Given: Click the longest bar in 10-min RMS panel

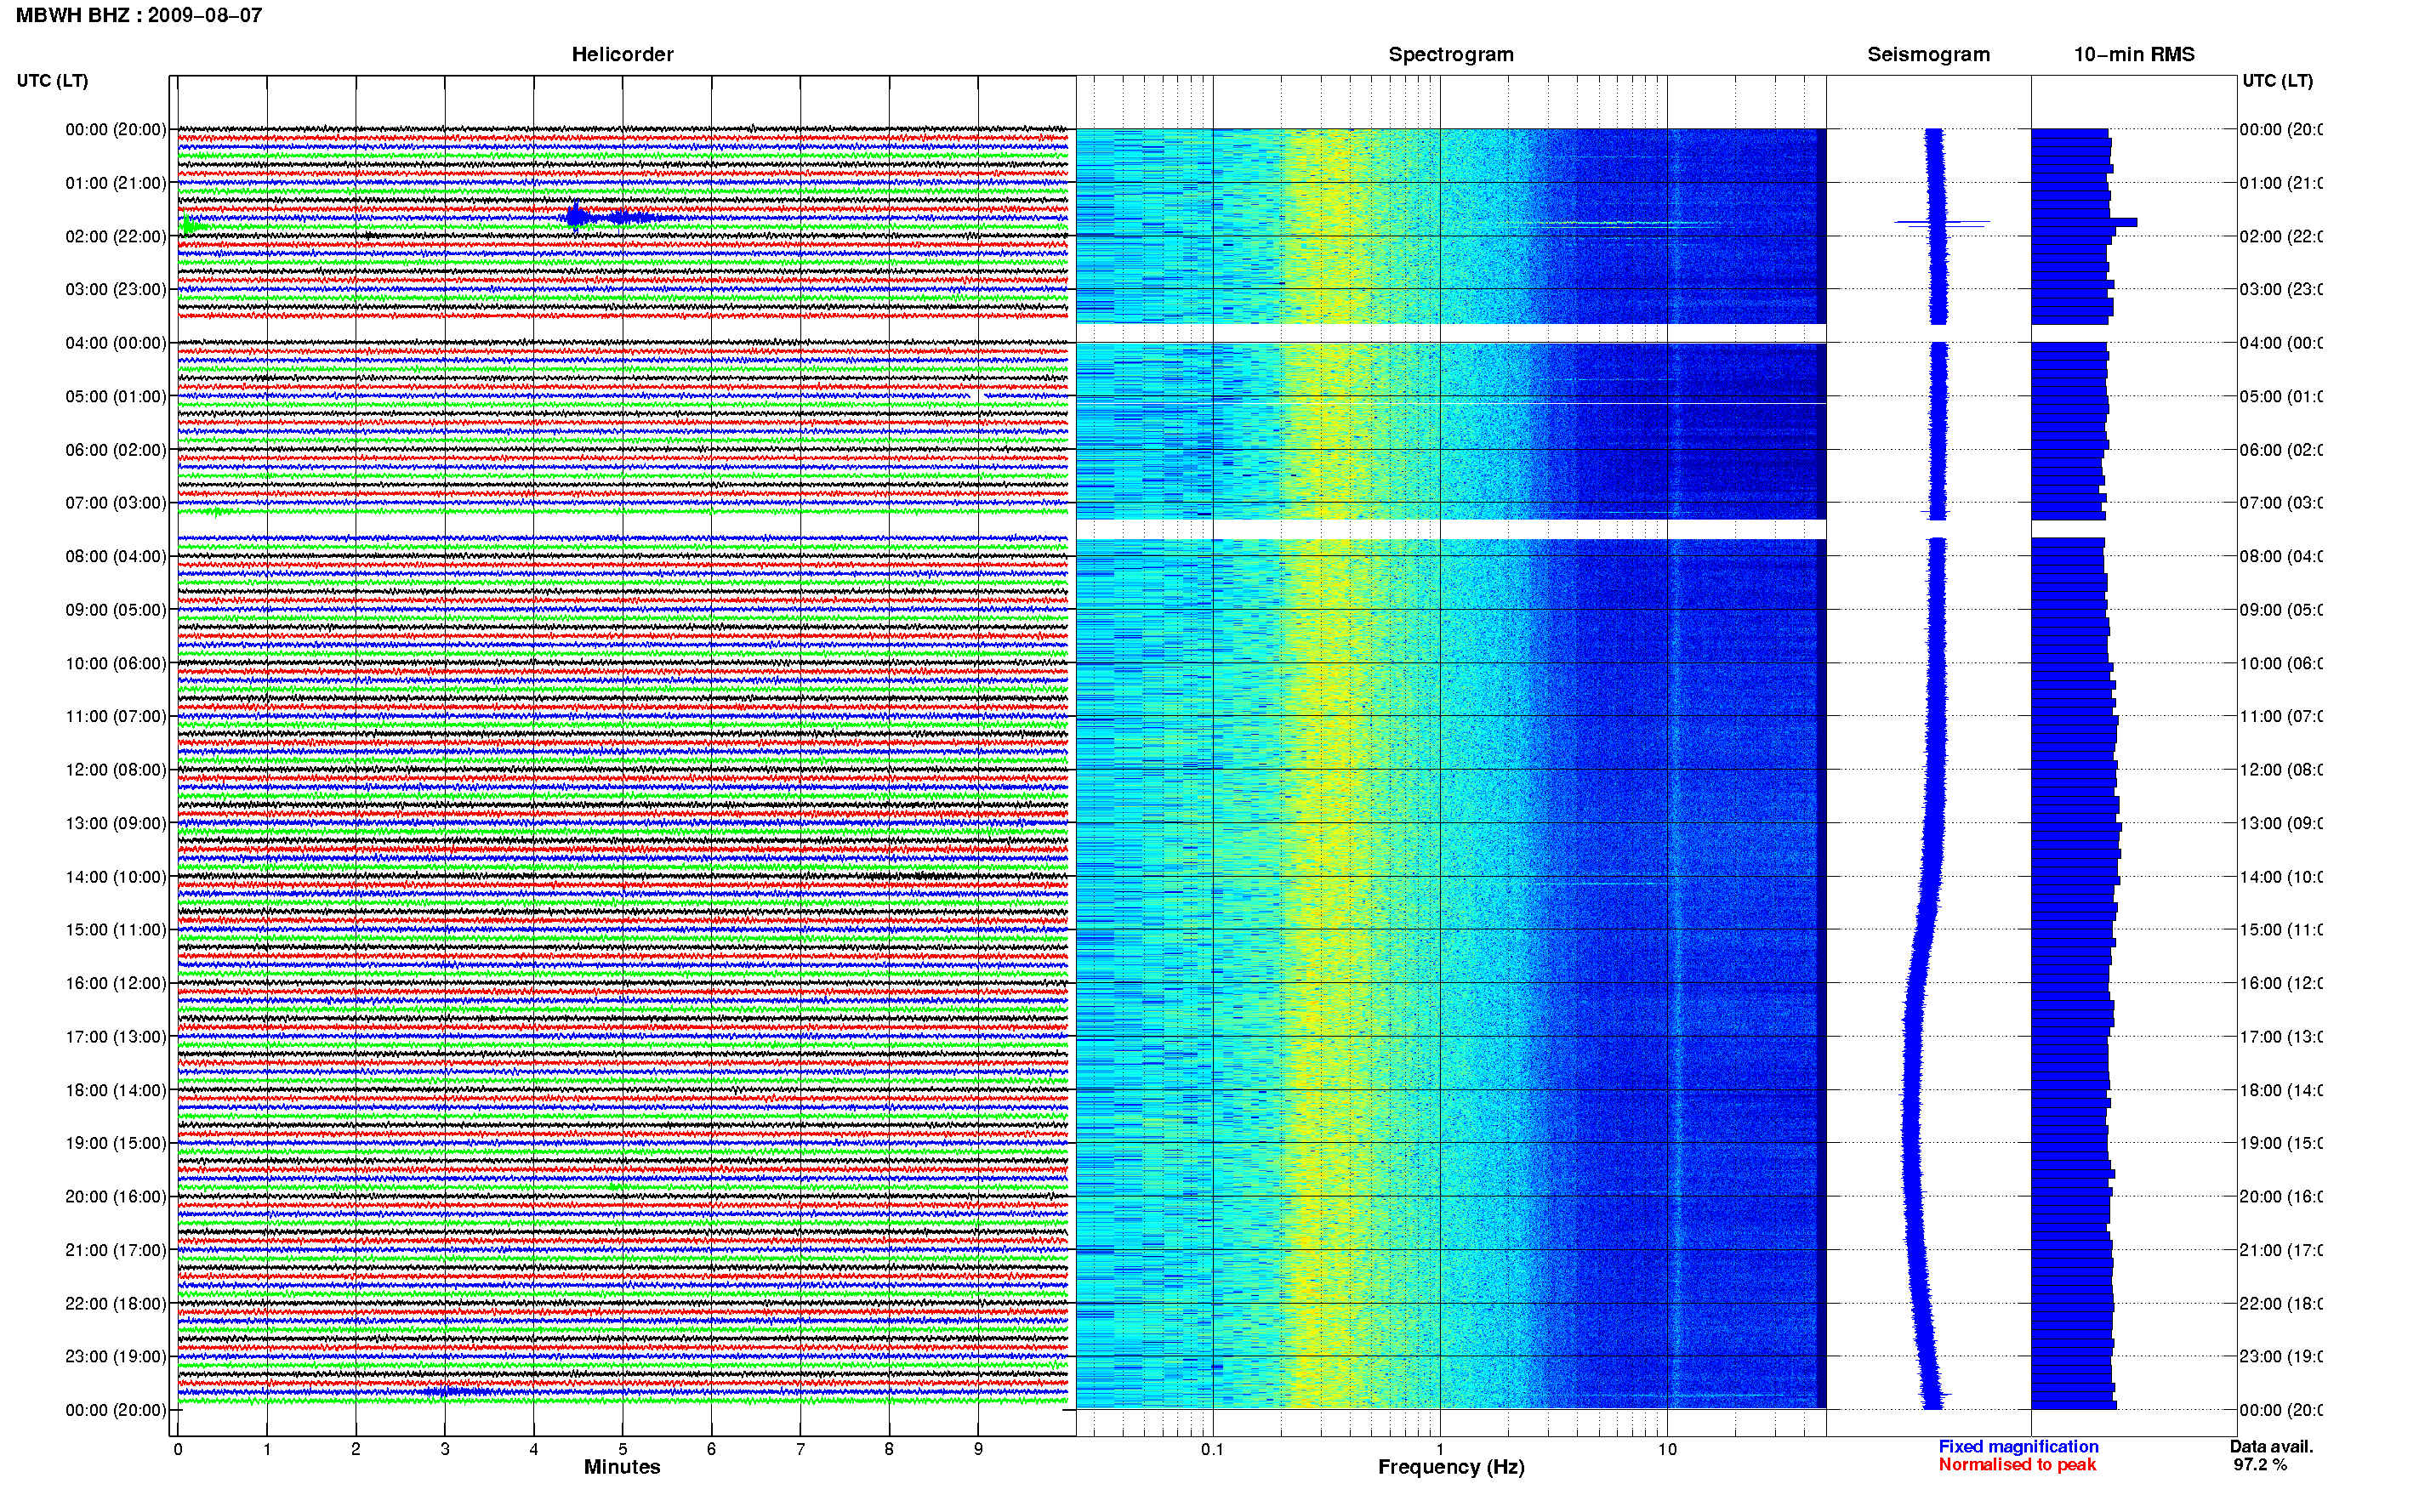Looking at the screenshot, I should click(x=2084, y=222).
